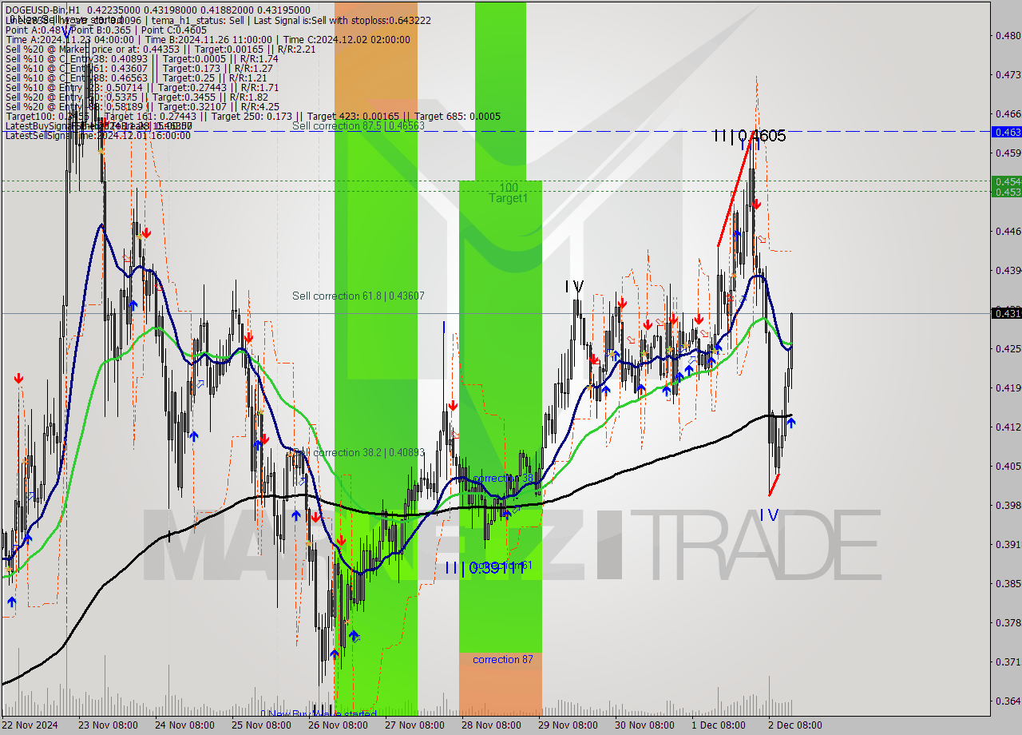1022x735 pixels.
Task: Select the green 0.454 price tag on axis
Action: 1006,181
